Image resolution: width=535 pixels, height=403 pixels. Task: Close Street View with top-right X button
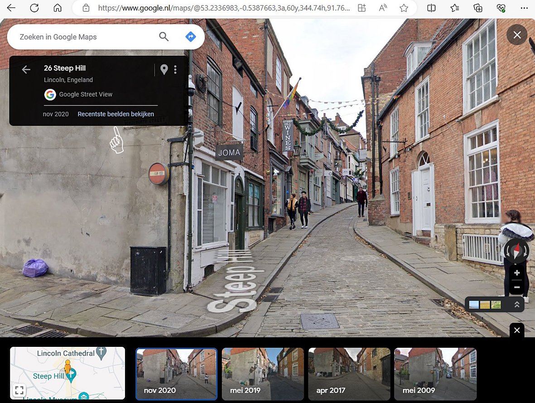(517, 35)
